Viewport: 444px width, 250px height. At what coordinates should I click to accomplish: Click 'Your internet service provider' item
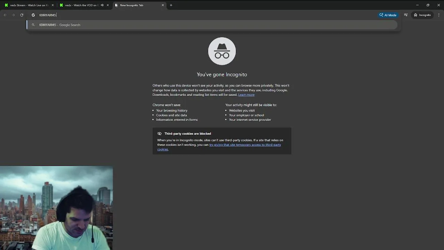(250, 120)
